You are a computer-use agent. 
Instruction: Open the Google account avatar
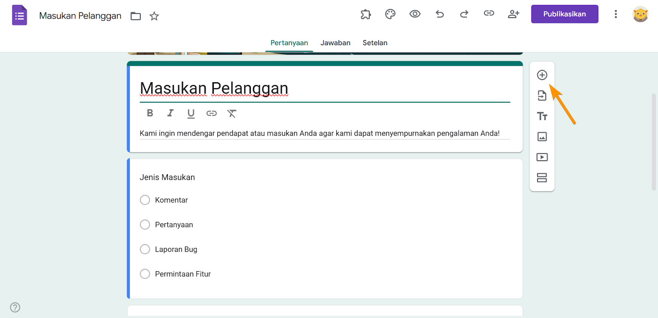click(x=640, y=14)
